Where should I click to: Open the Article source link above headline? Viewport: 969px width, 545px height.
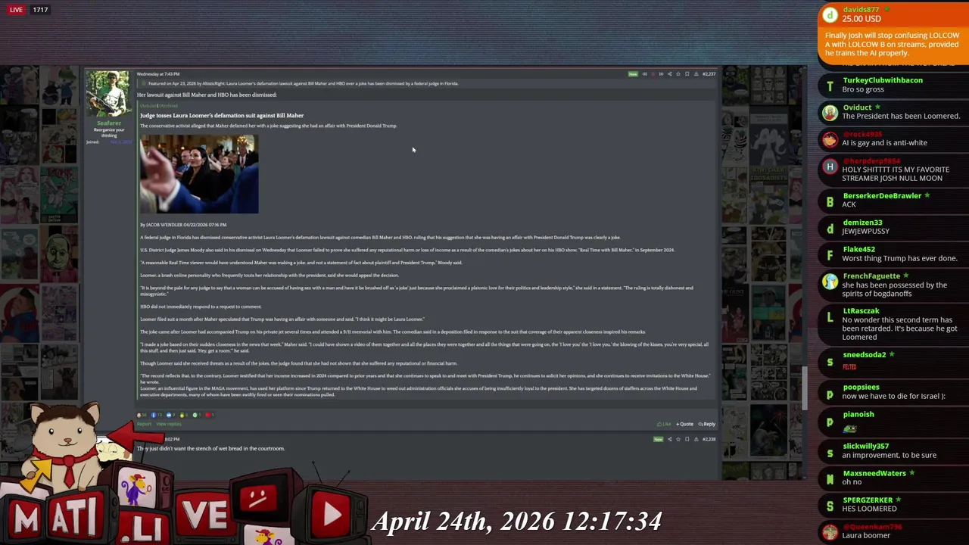[x=148, y=106]
